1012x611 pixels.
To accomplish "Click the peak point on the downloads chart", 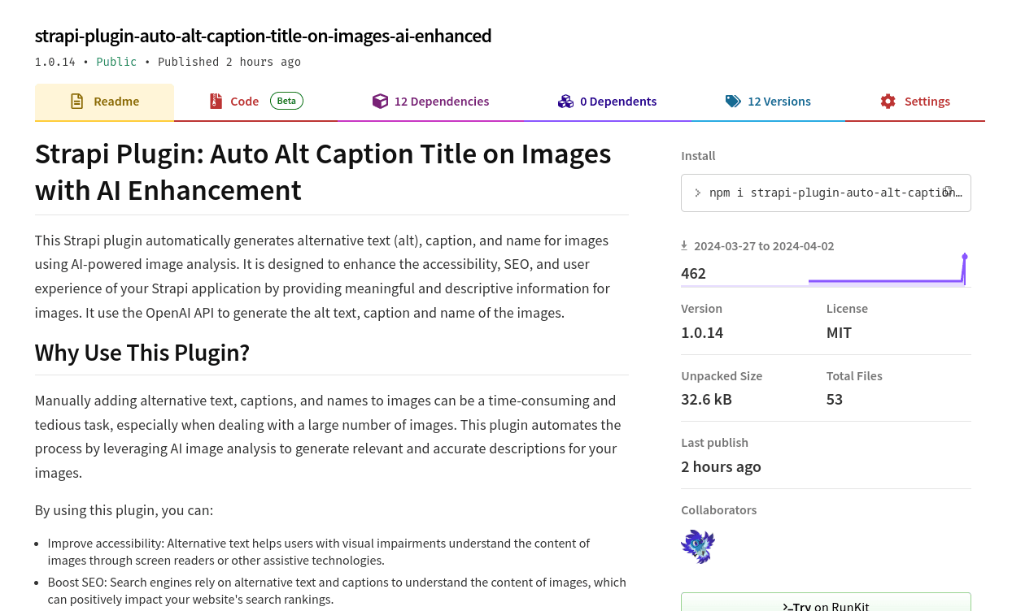I will pos(965,257).
